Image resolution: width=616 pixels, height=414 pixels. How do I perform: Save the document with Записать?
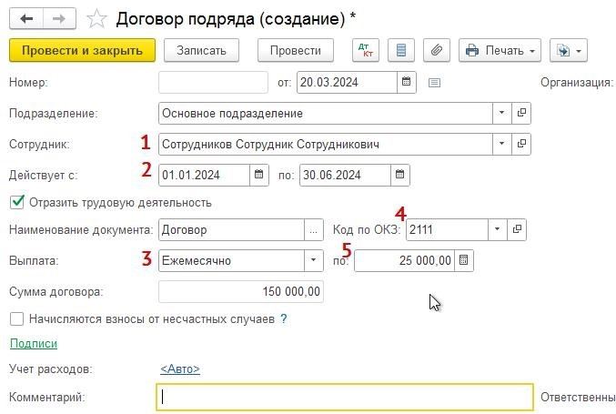(x=201, y=50)
